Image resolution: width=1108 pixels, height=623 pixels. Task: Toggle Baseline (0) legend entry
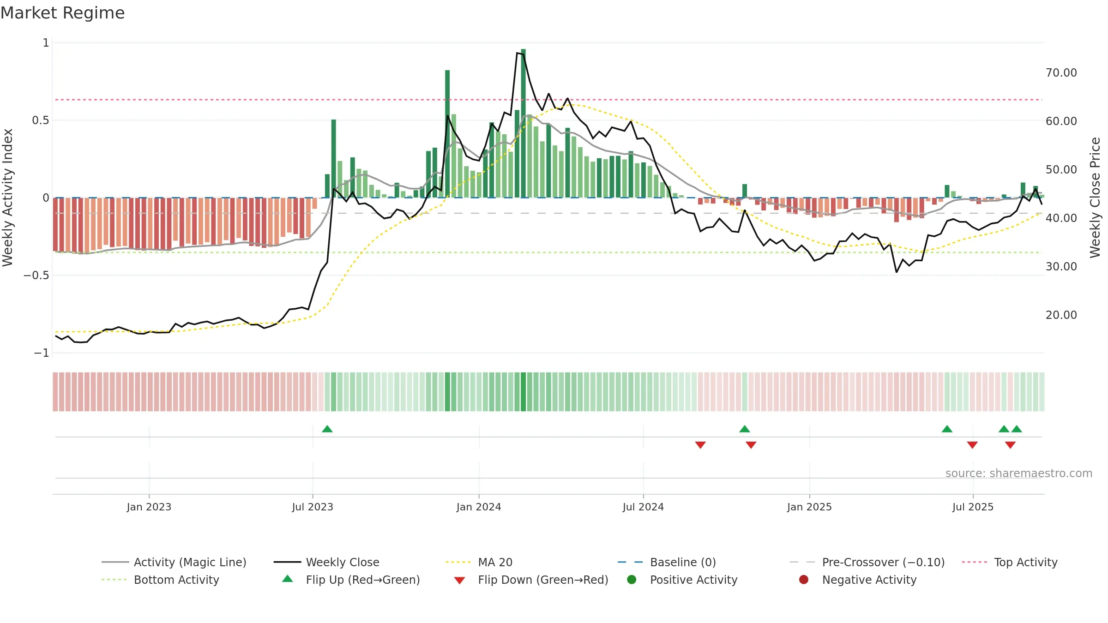[667, 562]
